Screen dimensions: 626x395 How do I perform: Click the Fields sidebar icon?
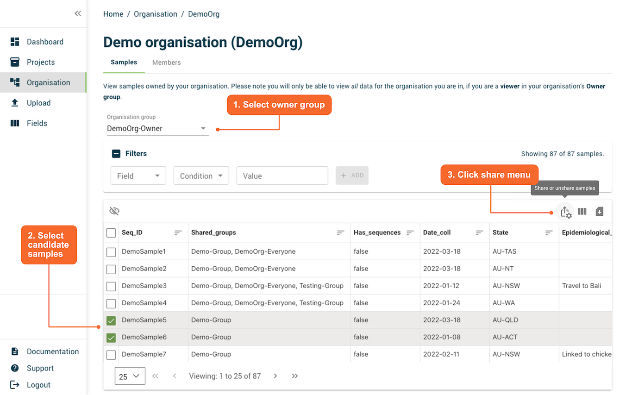16,123
